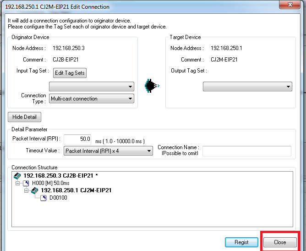306x251 pixels.
Task: Click the CJ2M-EIP21 device icon in the tree
Action: (34, 190)
